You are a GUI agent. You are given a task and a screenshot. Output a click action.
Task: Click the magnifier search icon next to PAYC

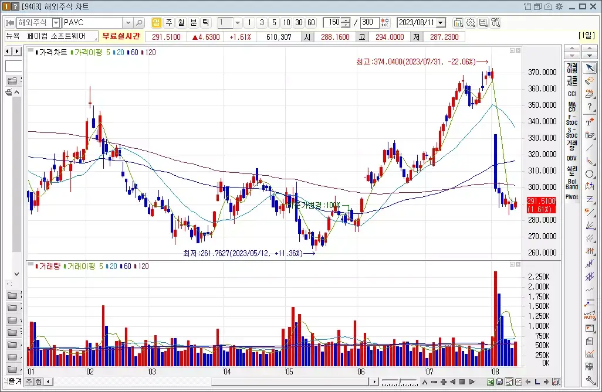coord(140,23)
